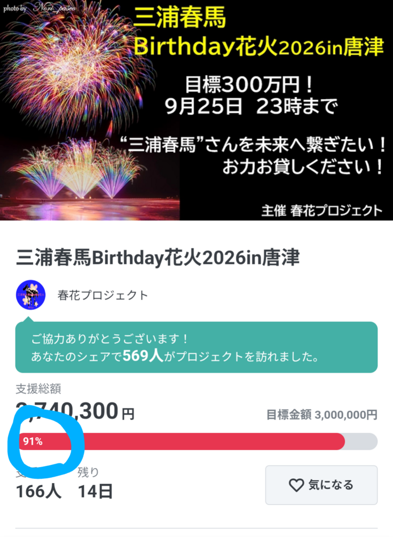Click the grey unfilled end of progress bar
This screenshot has width=393, height=537.
pos(361,441)
